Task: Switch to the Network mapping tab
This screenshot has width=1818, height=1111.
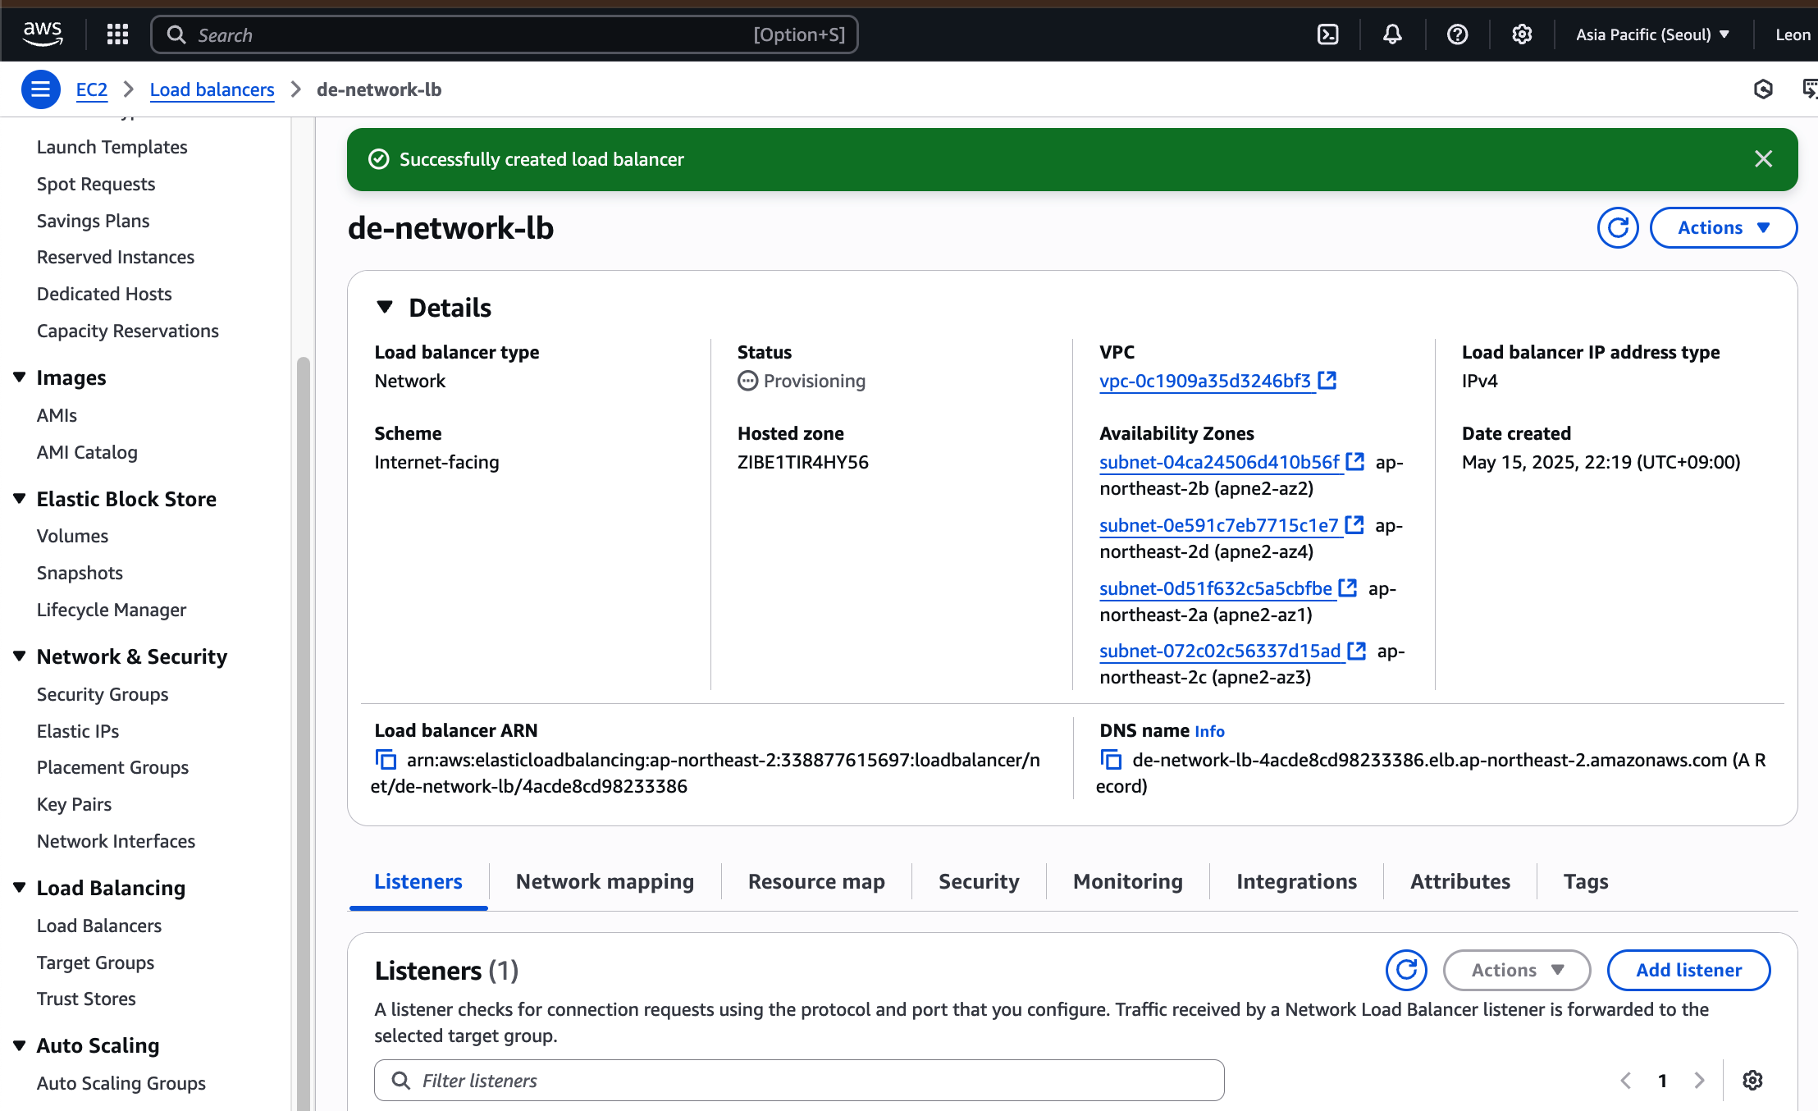Action: [x=605, y=881]
